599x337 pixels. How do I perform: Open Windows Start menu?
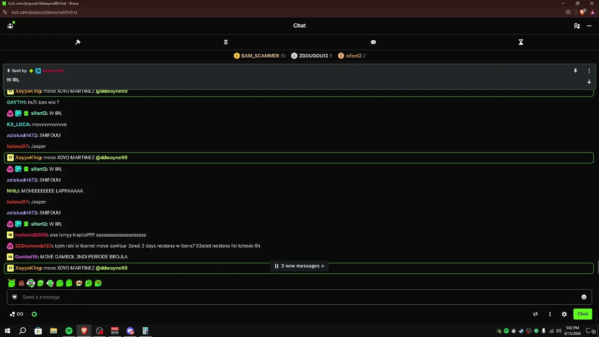tap(7, 331)
